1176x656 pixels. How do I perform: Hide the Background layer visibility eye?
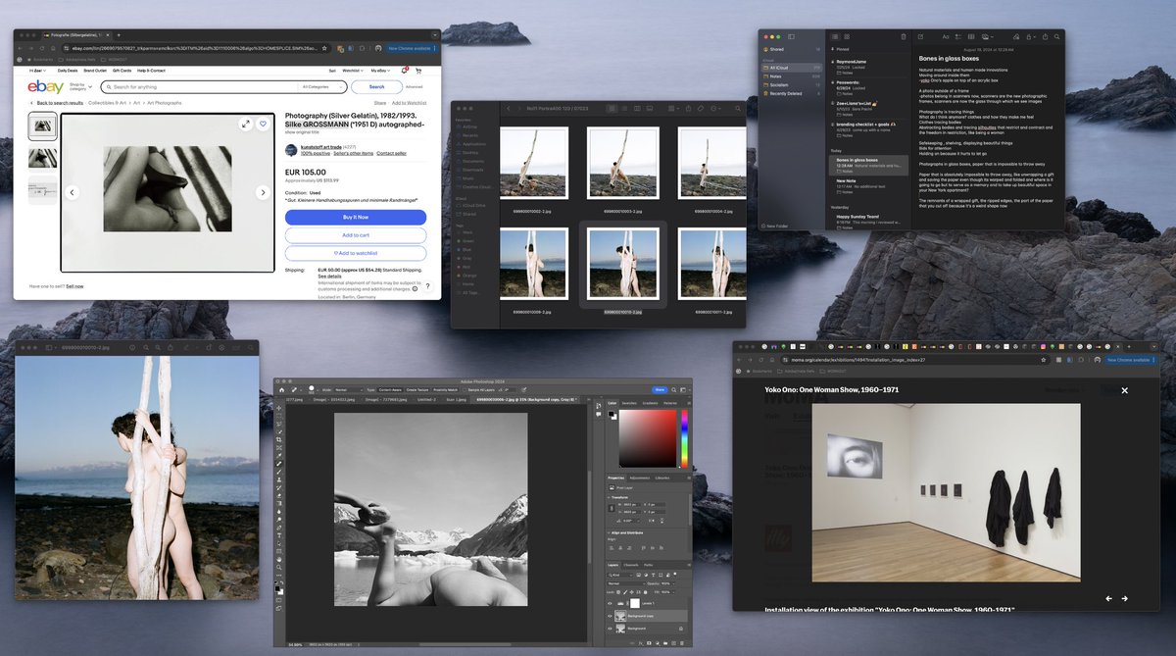tap(610, 629)
